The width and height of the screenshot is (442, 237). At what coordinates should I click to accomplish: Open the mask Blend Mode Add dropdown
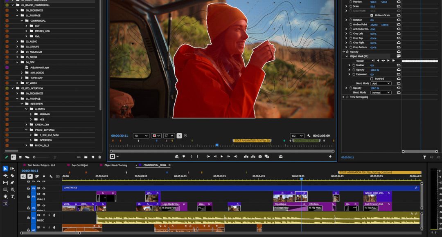(x=380, y=83)
